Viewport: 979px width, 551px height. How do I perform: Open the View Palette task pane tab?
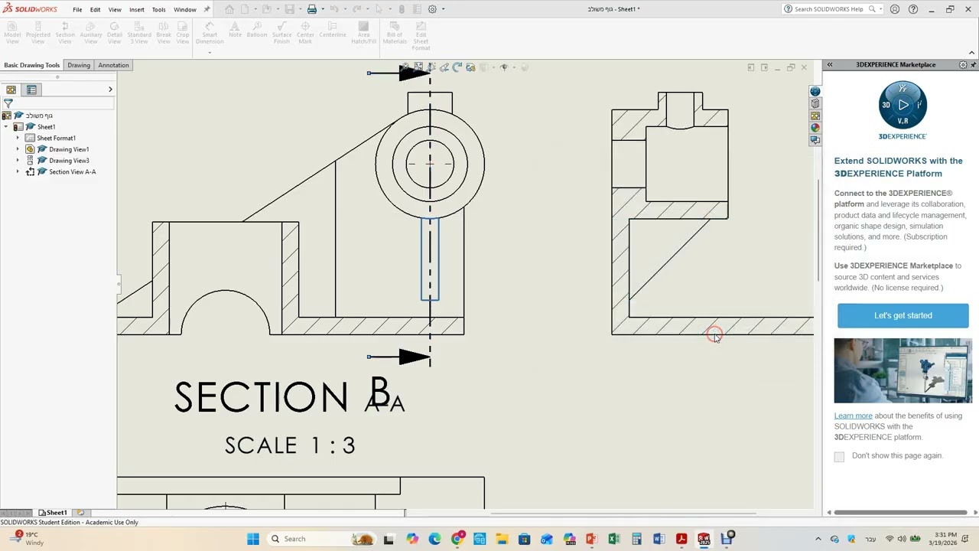(x=815, y=116)
